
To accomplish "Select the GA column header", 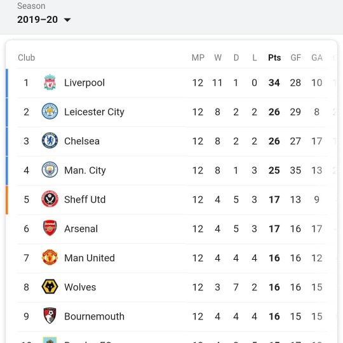I will pyautogui.click(x=317, y=58).
